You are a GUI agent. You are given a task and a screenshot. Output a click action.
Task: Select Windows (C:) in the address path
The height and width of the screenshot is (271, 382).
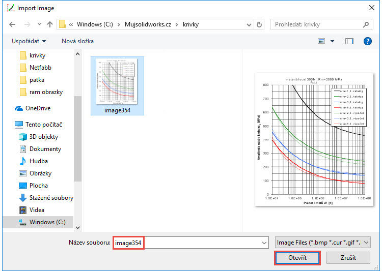coord(95,24)
